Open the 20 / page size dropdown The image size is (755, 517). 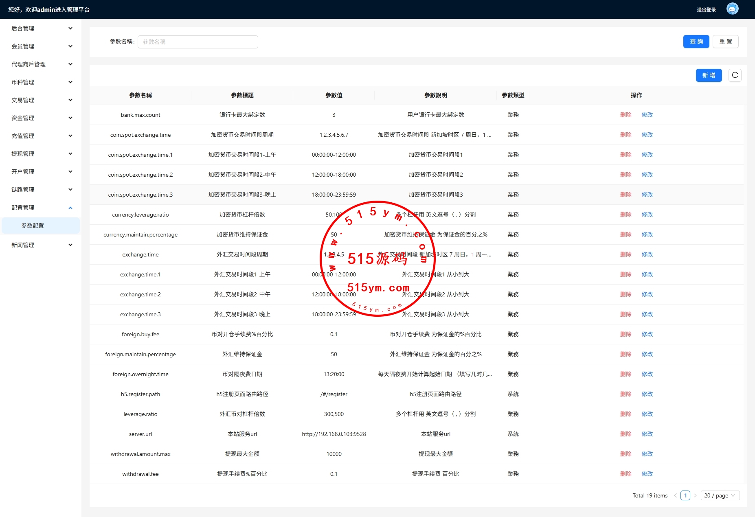(x=720, y=495)
